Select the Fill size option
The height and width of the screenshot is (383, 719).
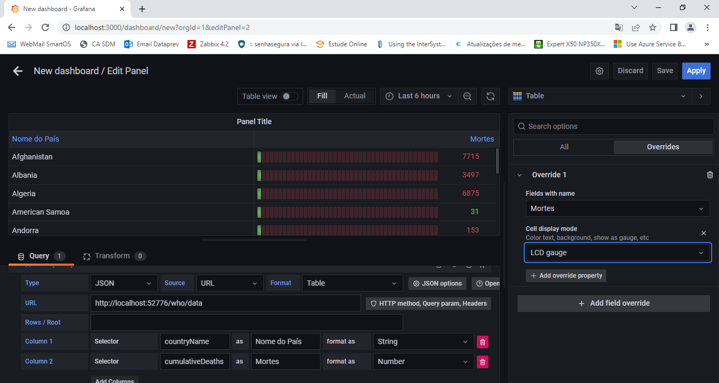coord(322,96)
